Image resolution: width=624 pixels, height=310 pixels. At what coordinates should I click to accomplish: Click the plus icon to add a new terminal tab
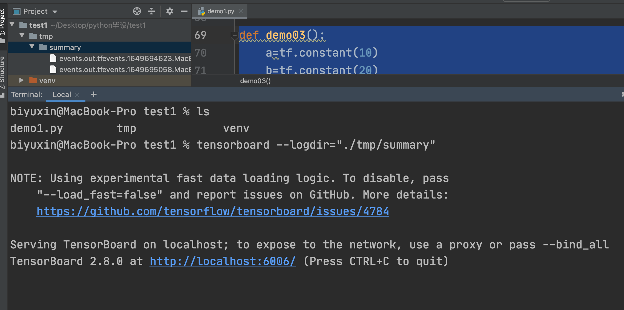(x=94, y=95)
